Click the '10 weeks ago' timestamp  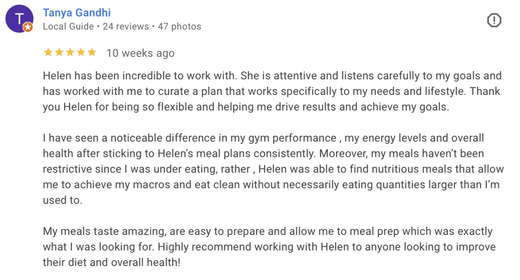140,53
